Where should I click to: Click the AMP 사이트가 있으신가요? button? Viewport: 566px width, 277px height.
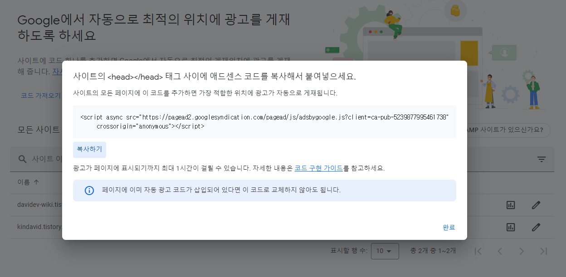pyautogui.click(x=508, y=130)
